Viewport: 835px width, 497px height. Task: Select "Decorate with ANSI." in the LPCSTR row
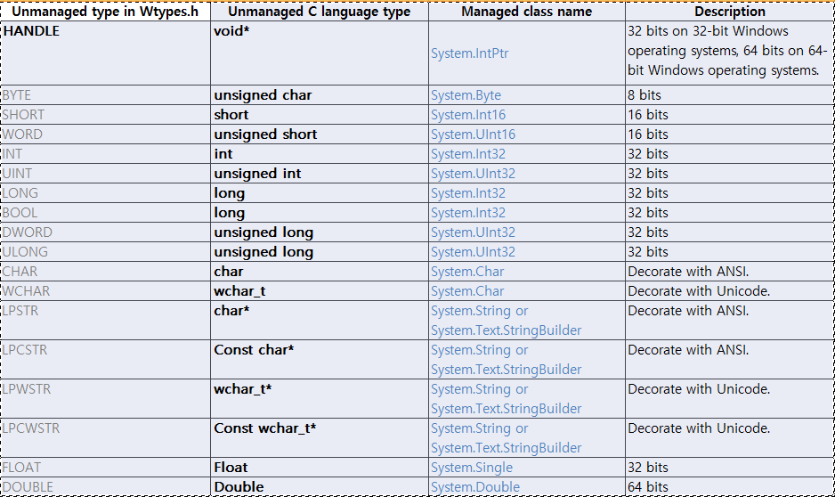(x=730, y=360)
